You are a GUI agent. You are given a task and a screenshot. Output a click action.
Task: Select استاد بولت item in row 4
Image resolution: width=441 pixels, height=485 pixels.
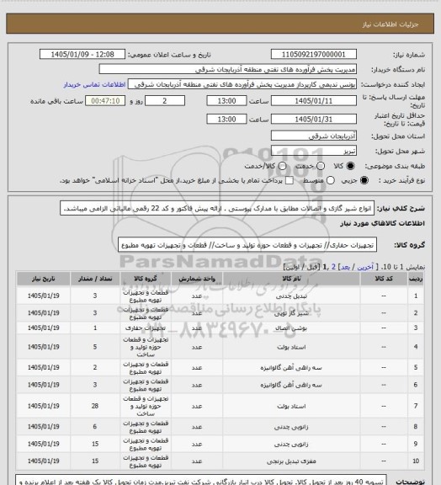pos(291,347)
